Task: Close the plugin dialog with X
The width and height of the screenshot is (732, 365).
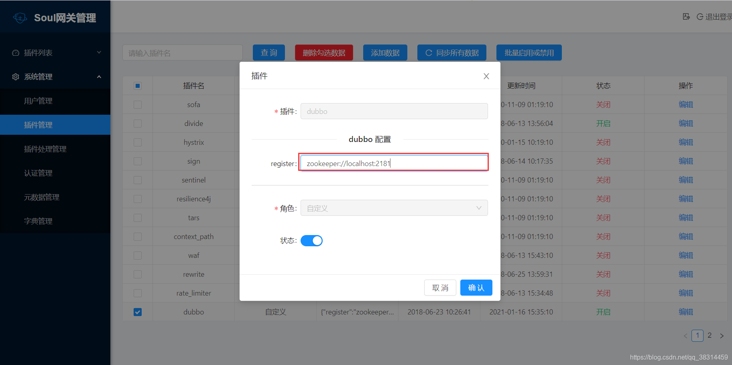Action: (486, 76)
